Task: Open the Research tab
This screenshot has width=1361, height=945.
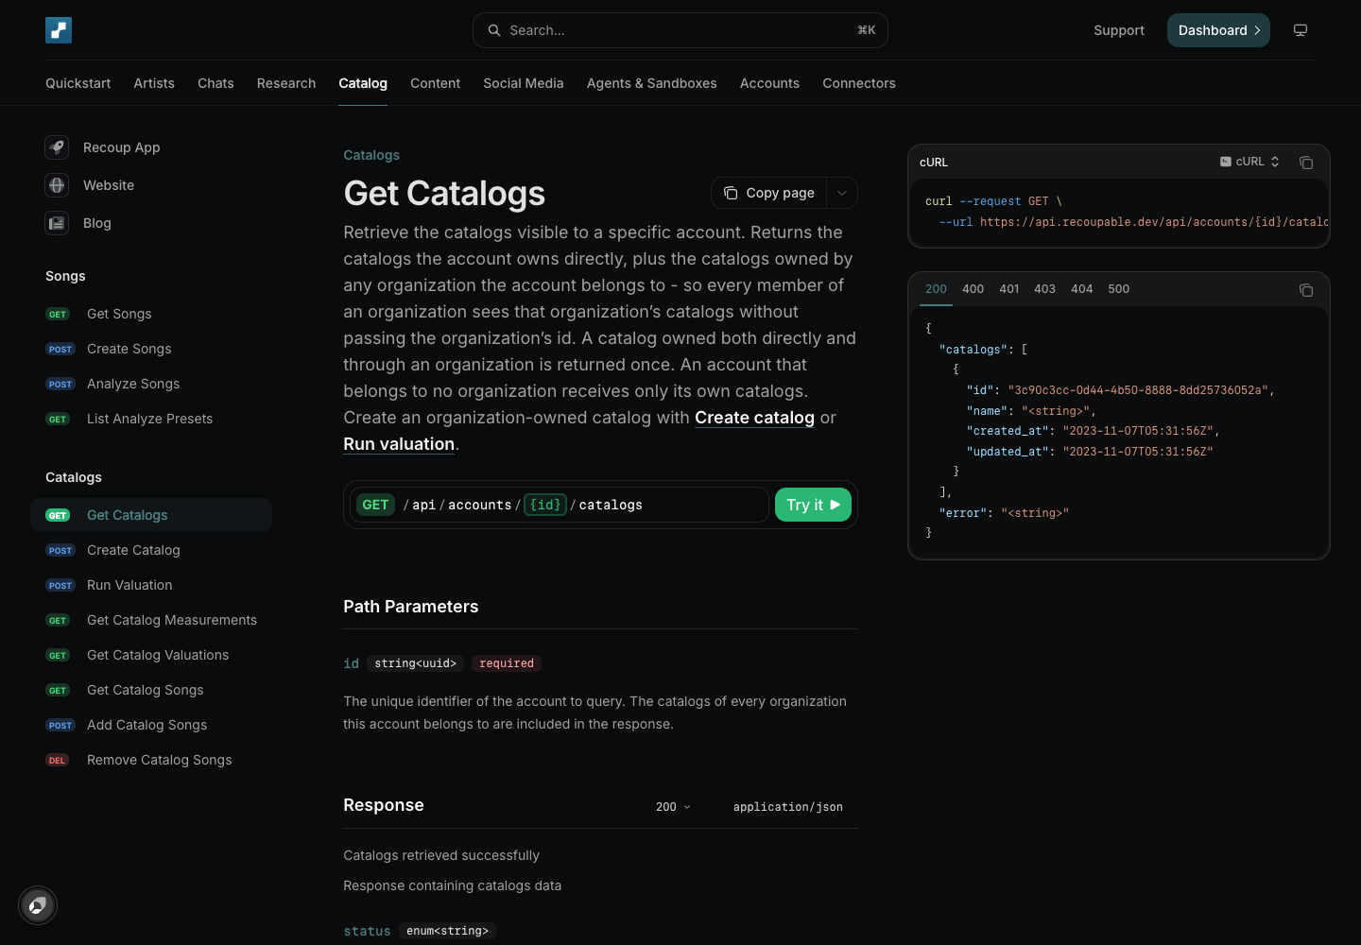Action: click(x=286, y=83)
